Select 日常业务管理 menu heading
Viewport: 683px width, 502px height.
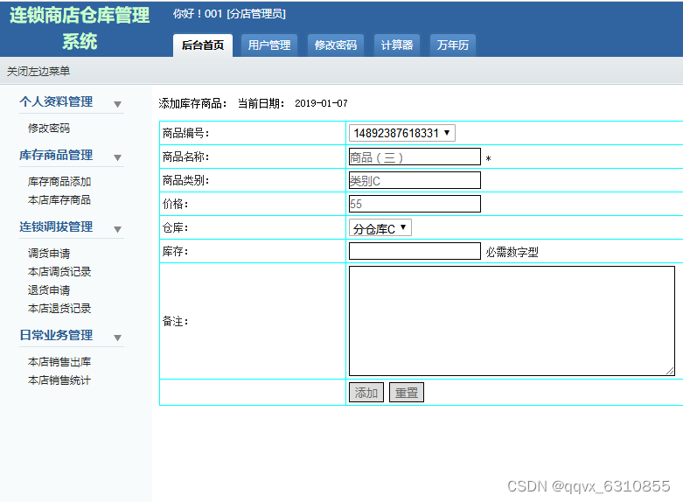(56, 335)
